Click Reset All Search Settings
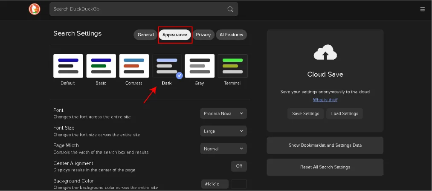 click(325, 167)
